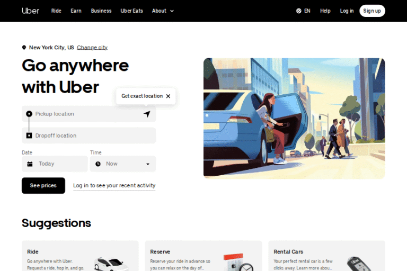Open the Rental Cars suggestion card

(x=326, y=256)
